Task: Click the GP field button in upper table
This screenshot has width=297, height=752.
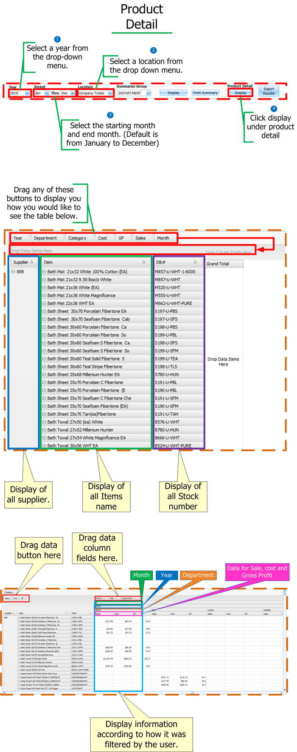Action: [x=121, y=238]
